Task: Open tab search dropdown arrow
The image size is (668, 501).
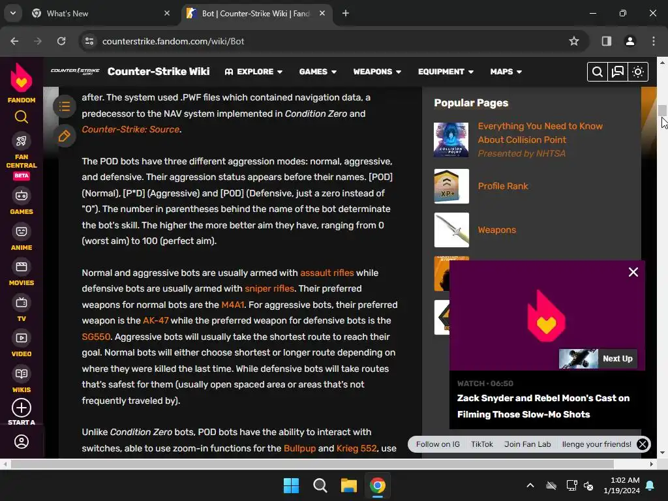Action: click(x=13, y=13)
